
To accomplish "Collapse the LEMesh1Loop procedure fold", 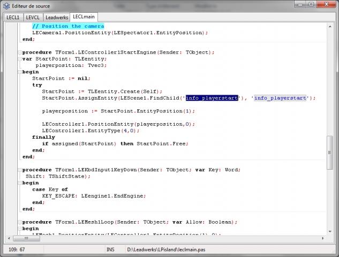I will click(20, 222).
